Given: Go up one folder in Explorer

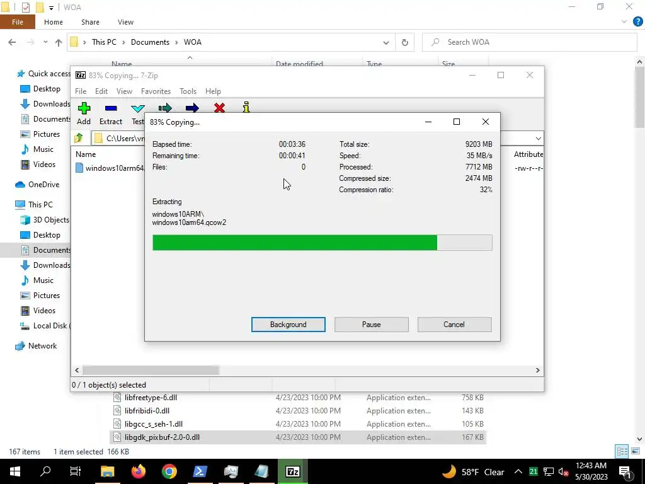Looking at the screenshot, I should click(x=59, y=42).
